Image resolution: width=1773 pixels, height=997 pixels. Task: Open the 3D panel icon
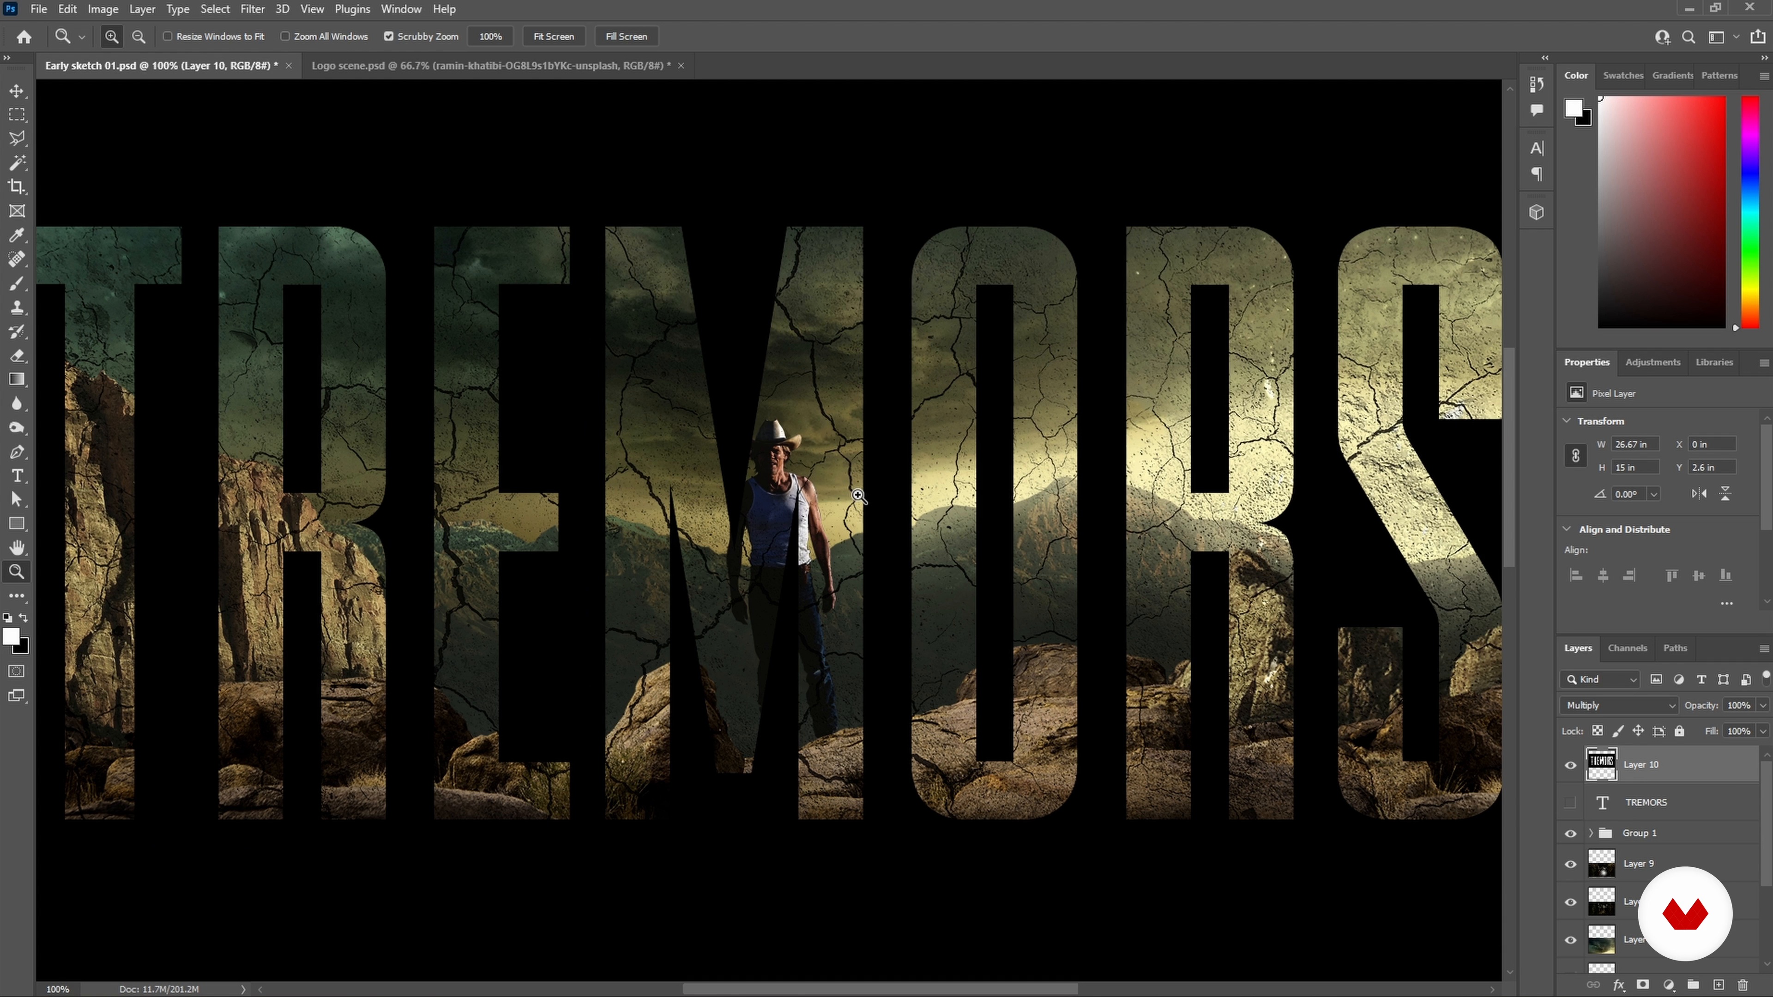1536,213
